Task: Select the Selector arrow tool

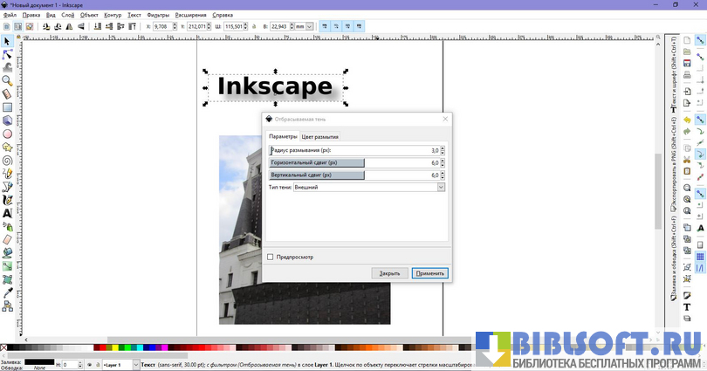Action: [x=7, y=41]
